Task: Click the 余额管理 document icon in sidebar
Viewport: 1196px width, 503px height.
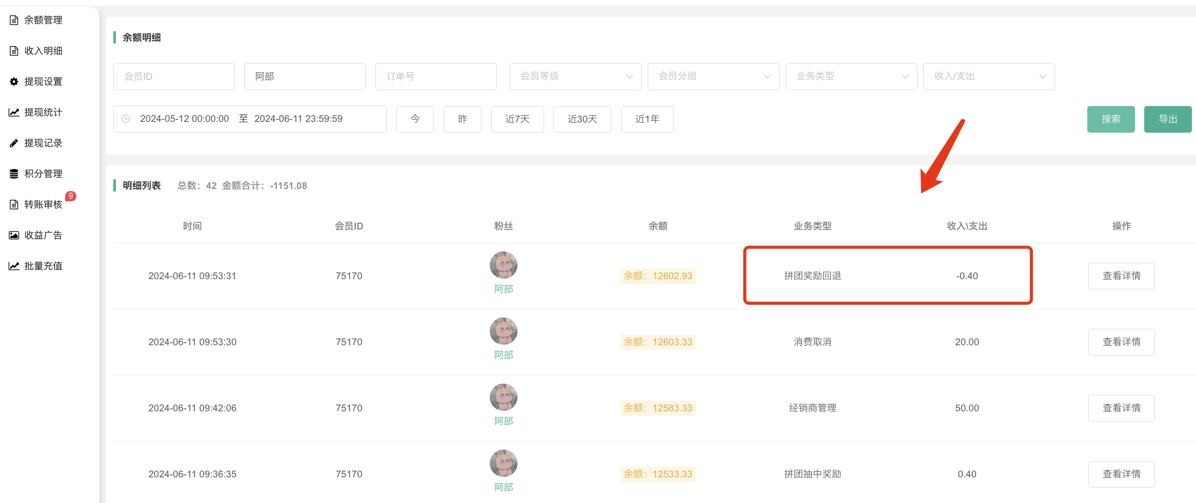Action: click(x=14, y=20)
